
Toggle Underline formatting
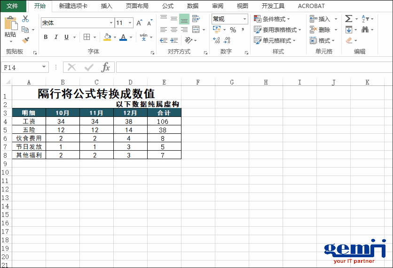pyautogui.click(x=66, y=37)
